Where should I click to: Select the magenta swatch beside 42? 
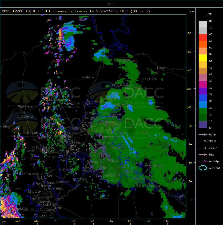tap(203, 84)
